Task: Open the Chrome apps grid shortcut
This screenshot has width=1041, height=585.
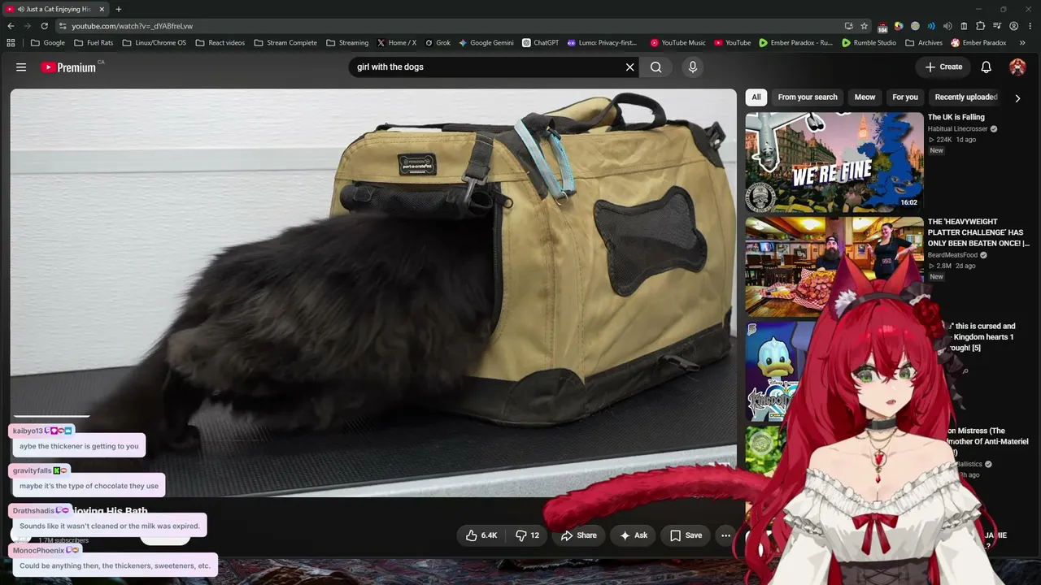Action: 11,43
